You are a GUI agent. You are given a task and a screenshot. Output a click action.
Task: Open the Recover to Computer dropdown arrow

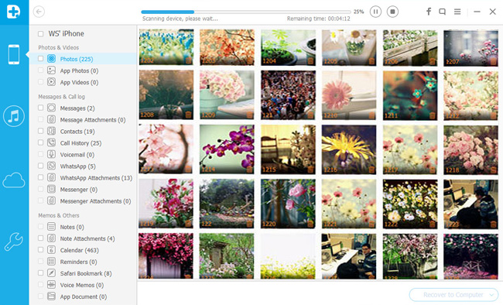[x=491, y=295]
